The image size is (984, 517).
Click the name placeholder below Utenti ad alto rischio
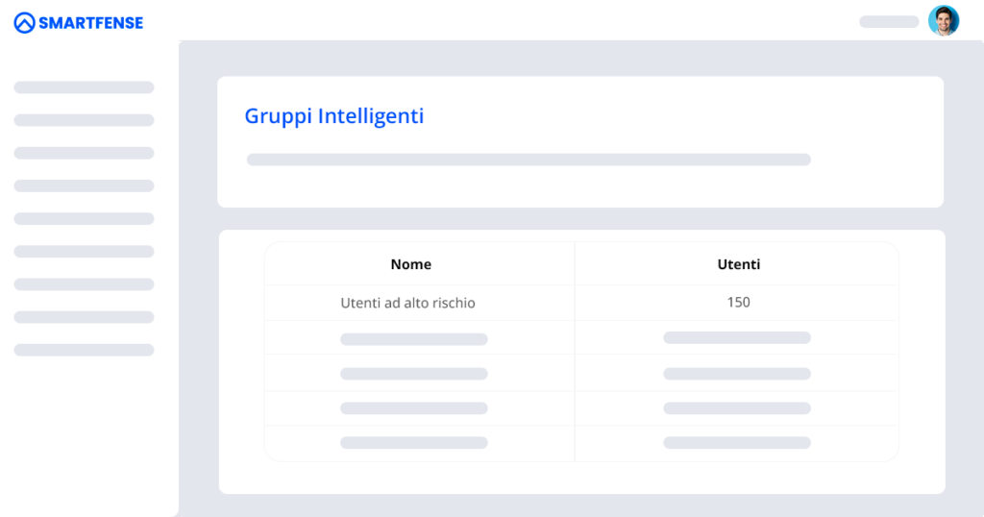(x=414, y=339)
